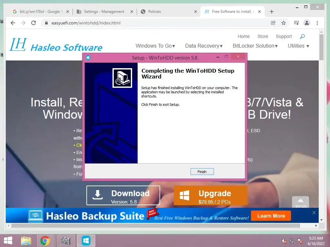Go back with Chrome's back arrow
The image size is (330, 247).
coord(13,23)
